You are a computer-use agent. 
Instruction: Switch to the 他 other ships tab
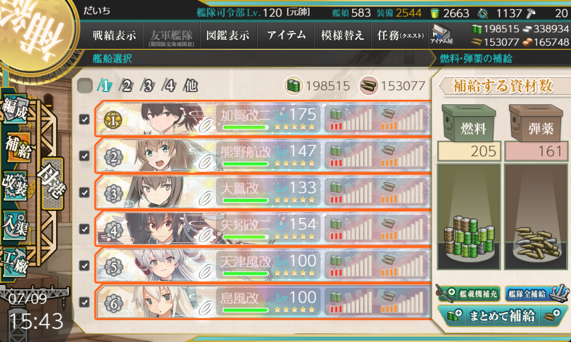pyautogui.click(x=190, y=85)
